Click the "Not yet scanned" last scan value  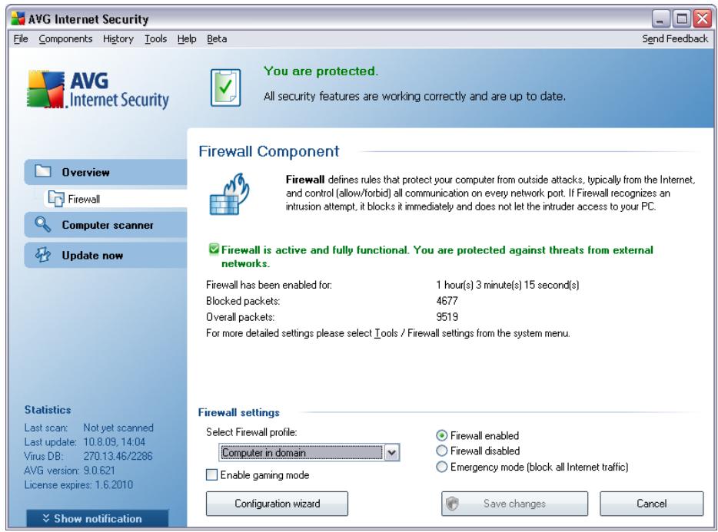(x=118, y=428)
